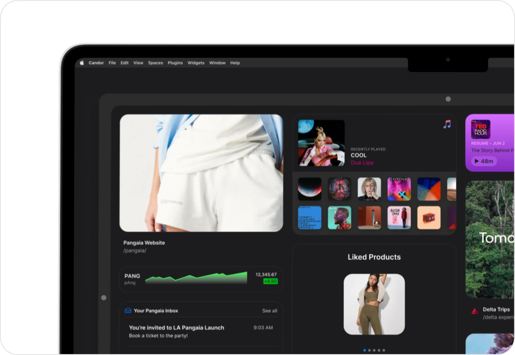
Task: Open the Widgets menu
Action: (196, 63)
